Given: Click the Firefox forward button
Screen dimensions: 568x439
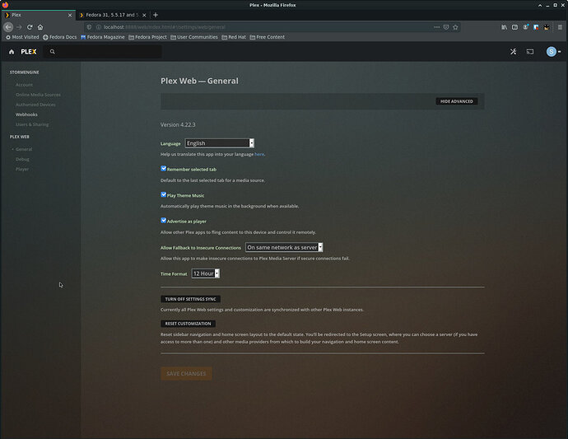Looking at the screenshot, I should 19,27.
